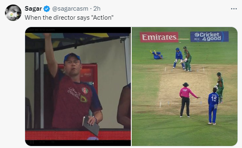This screenshot has width=242, height=148.
Task: Click the blue verified badge beside Sagar
Action: [x=47, y=9]
